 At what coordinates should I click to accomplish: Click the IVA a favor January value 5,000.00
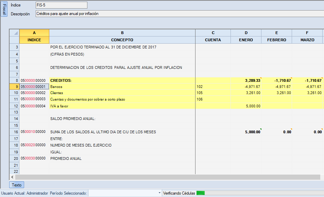[x=246, y=106]
